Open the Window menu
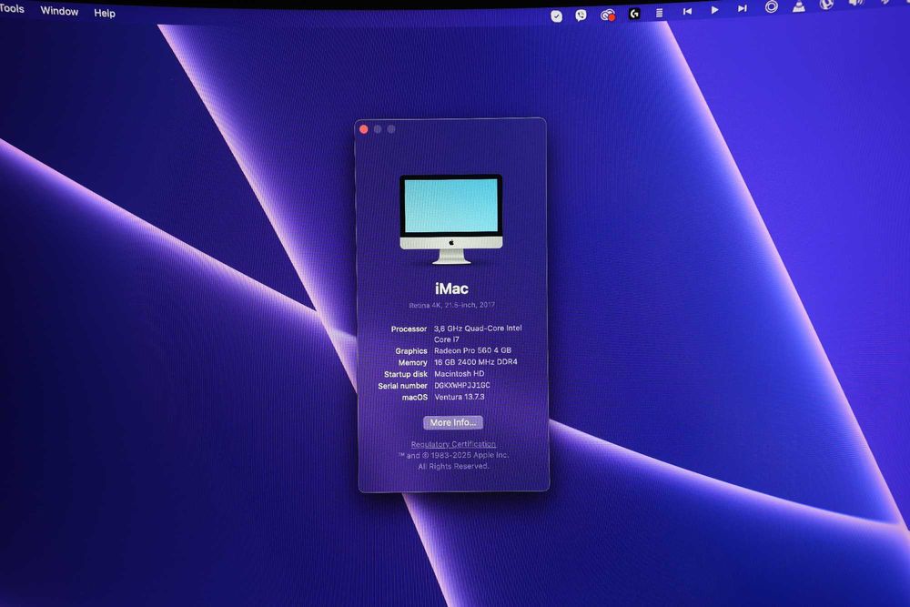The width and height of the screenshot is (910, 607). point(59,11)
